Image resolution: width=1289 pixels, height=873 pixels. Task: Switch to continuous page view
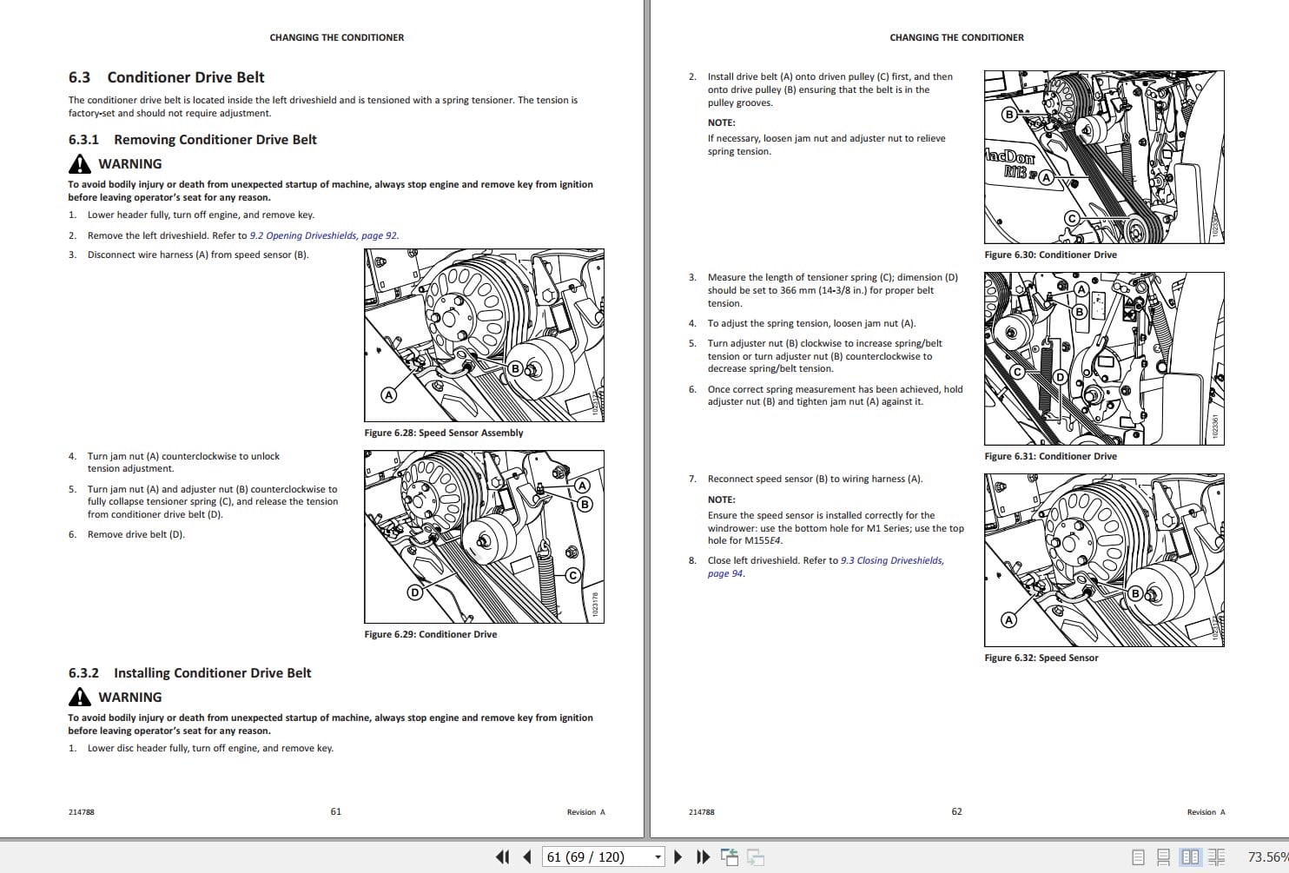point(1164,856)
